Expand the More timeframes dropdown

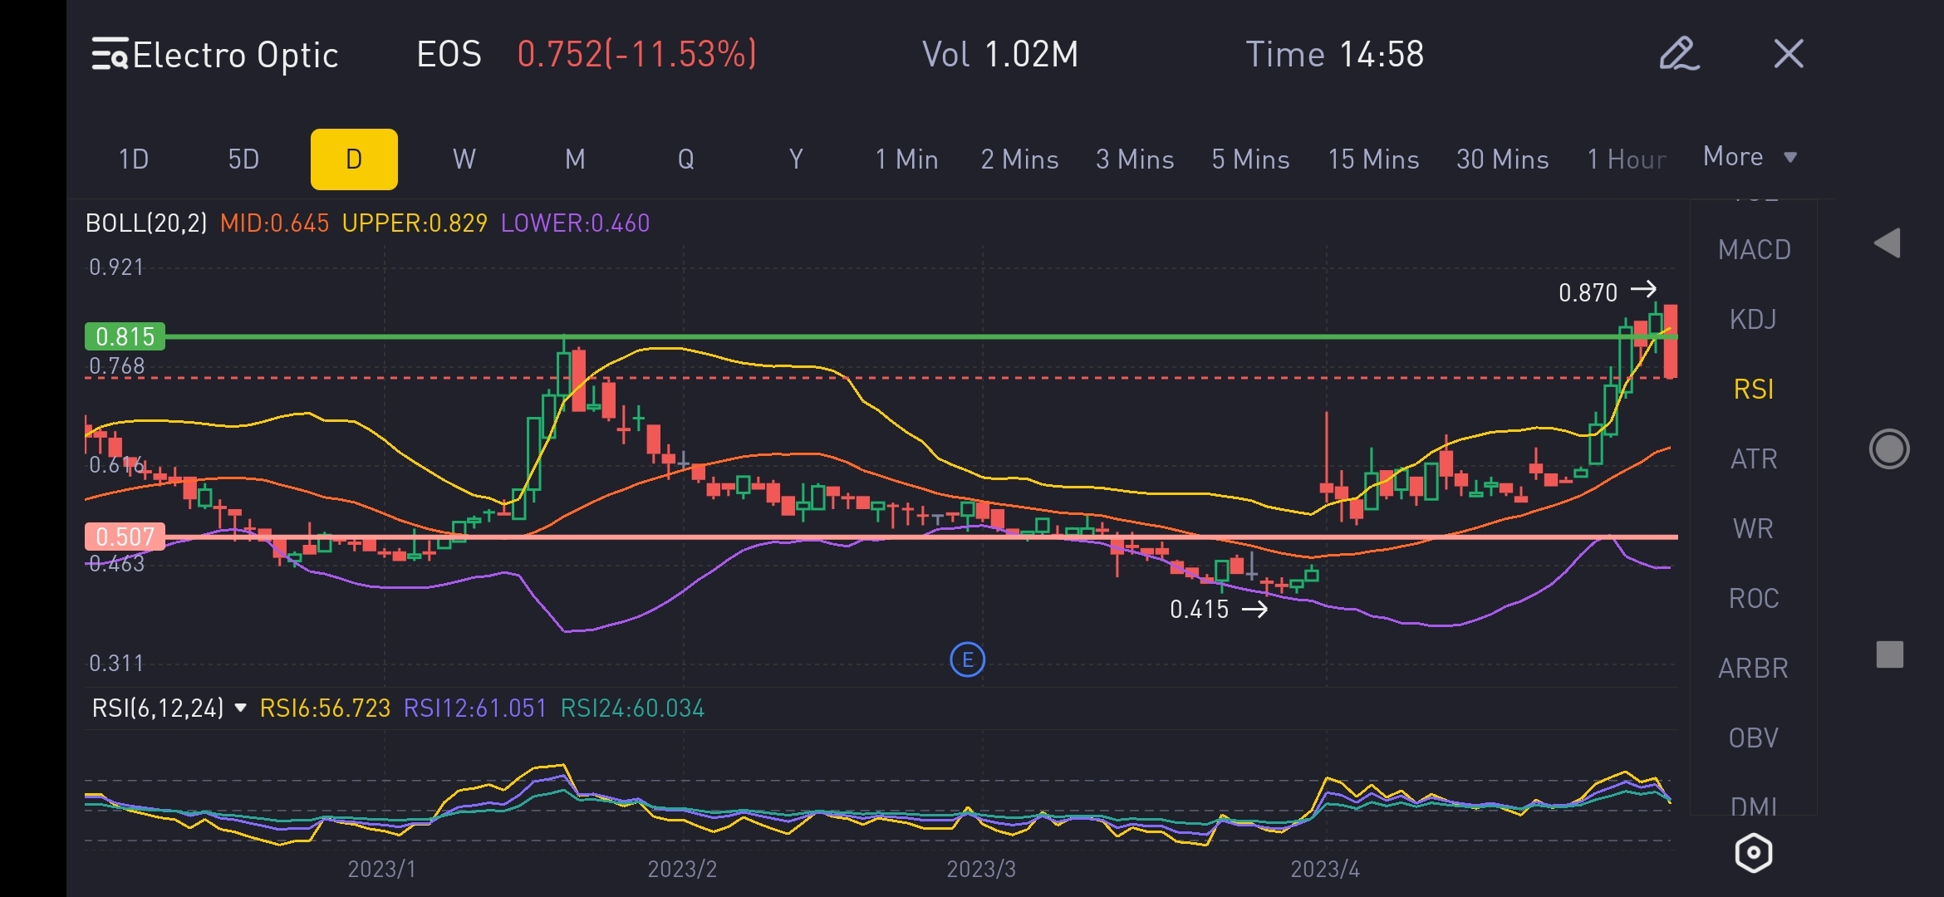tap(1750, 157)
